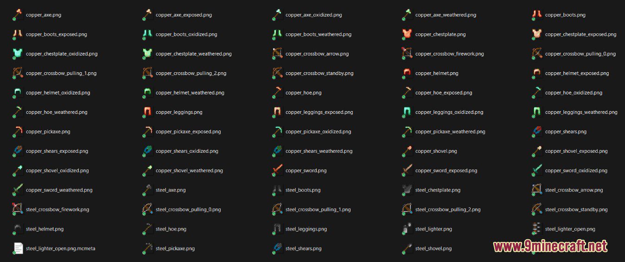Select the steel_lighter.png icon

[x=407, y=229]
